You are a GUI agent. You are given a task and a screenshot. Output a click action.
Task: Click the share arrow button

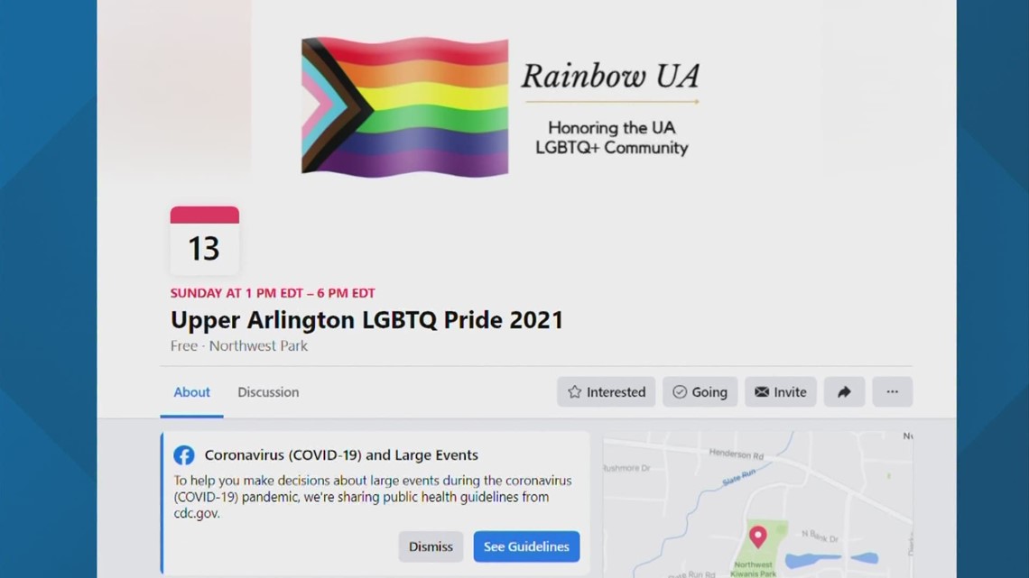(844, 392)
